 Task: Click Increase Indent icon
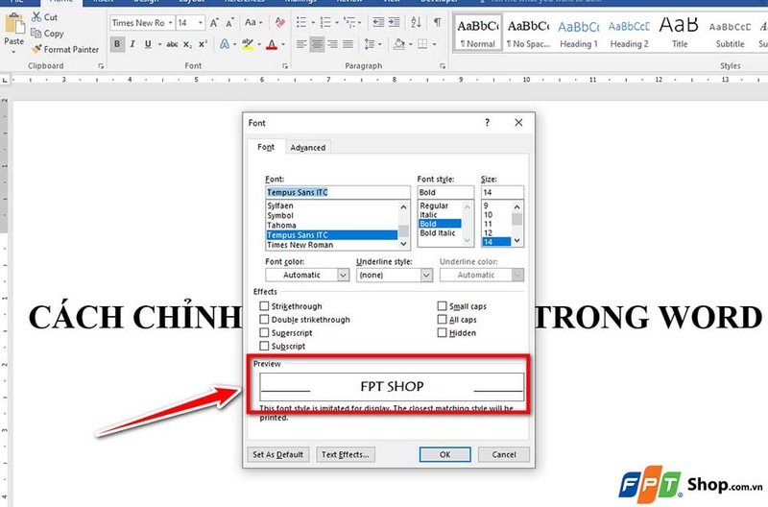click(x=394, y=22)
